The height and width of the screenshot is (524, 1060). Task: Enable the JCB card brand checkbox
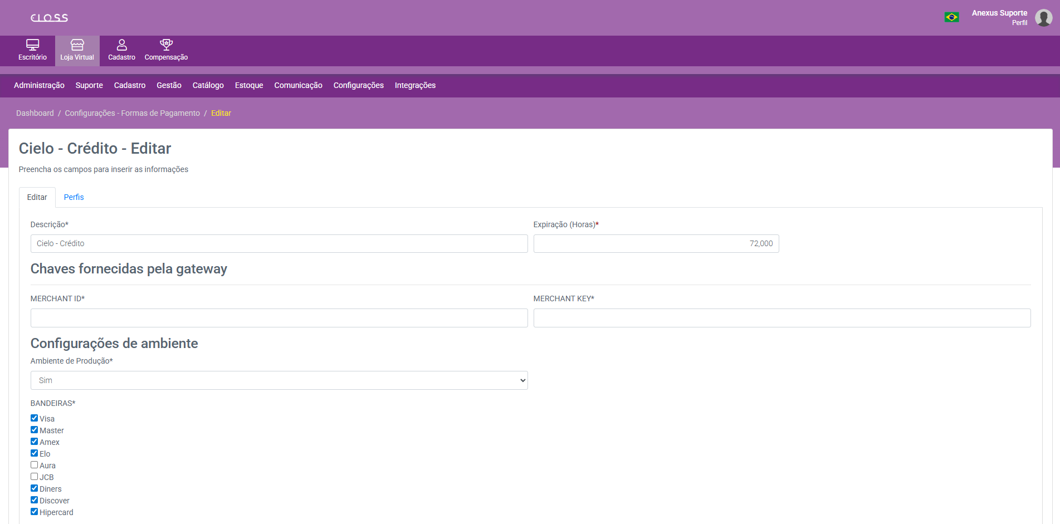coord(35,477)
